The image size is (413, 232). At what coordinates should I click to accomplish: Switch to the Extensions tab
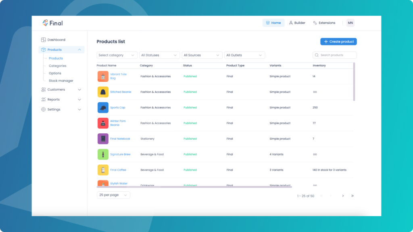click(x=324, y=23)
